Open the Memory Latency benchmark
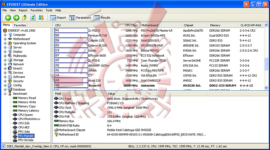Image resolution: width=270 pixels, height=150 pixels. pos(29,111)
